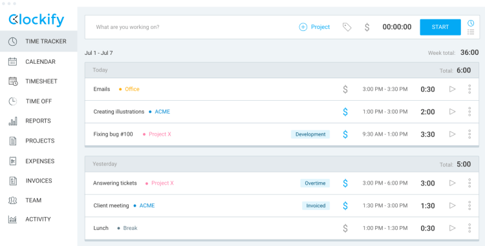The height and width of the screenshot is (246, 485).
Task: Click the Development tag
Action: point(310,134)
